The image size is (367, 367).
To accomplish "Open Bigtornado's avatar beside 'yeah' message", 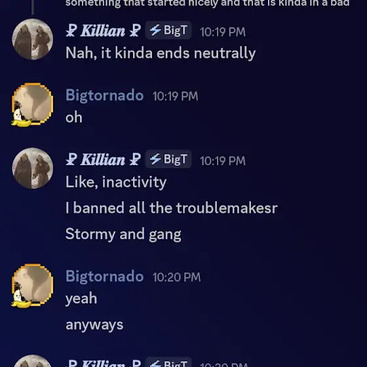I will click(33, 285).
